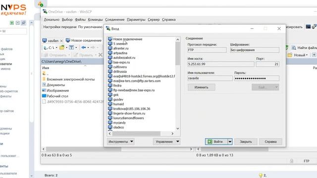Select the baa-expo.ru site entry
This screenshot has width=317, height=178.
(x=121, y=62)
